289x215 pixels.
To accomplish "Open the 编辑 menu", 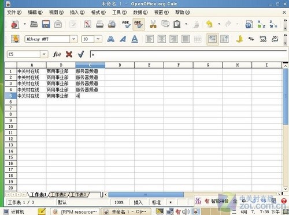I will (35, 13).
